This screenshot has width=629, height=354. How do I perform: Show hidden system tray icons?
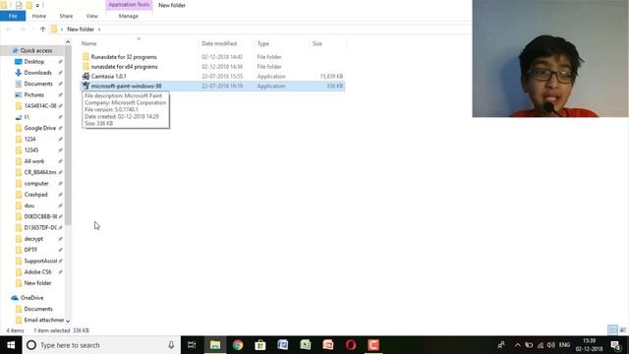point(518,345)
